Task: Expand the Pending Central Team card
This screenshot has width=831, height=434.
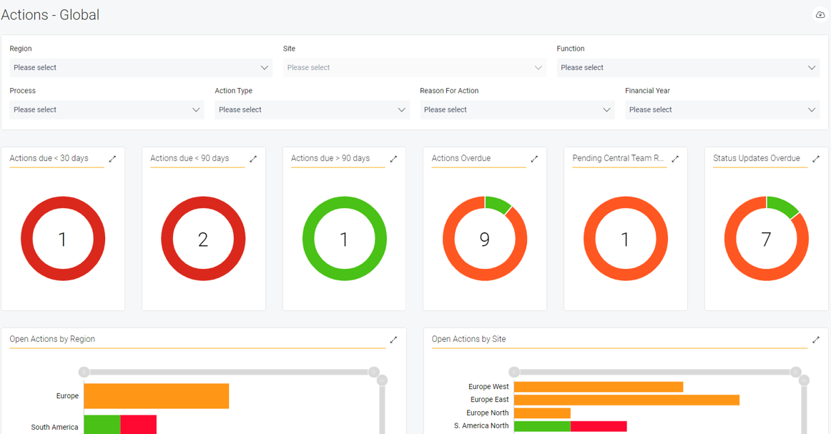Action: (x=675, y=159)
